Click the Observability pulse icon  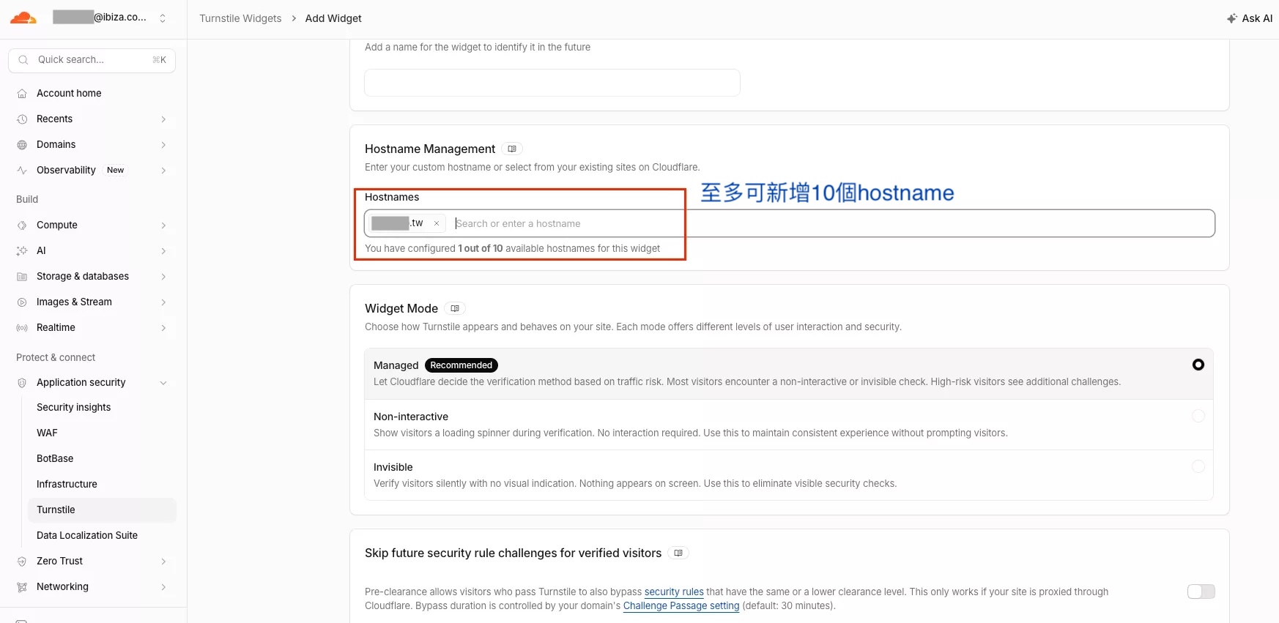(x=22, y=171)
